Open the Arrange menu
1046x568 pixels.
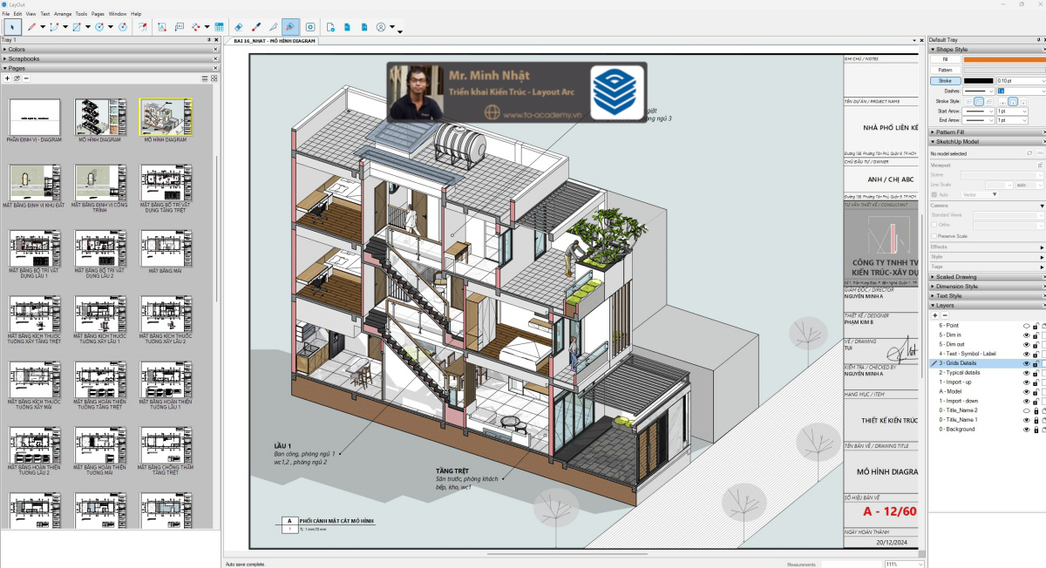(63, 14)
